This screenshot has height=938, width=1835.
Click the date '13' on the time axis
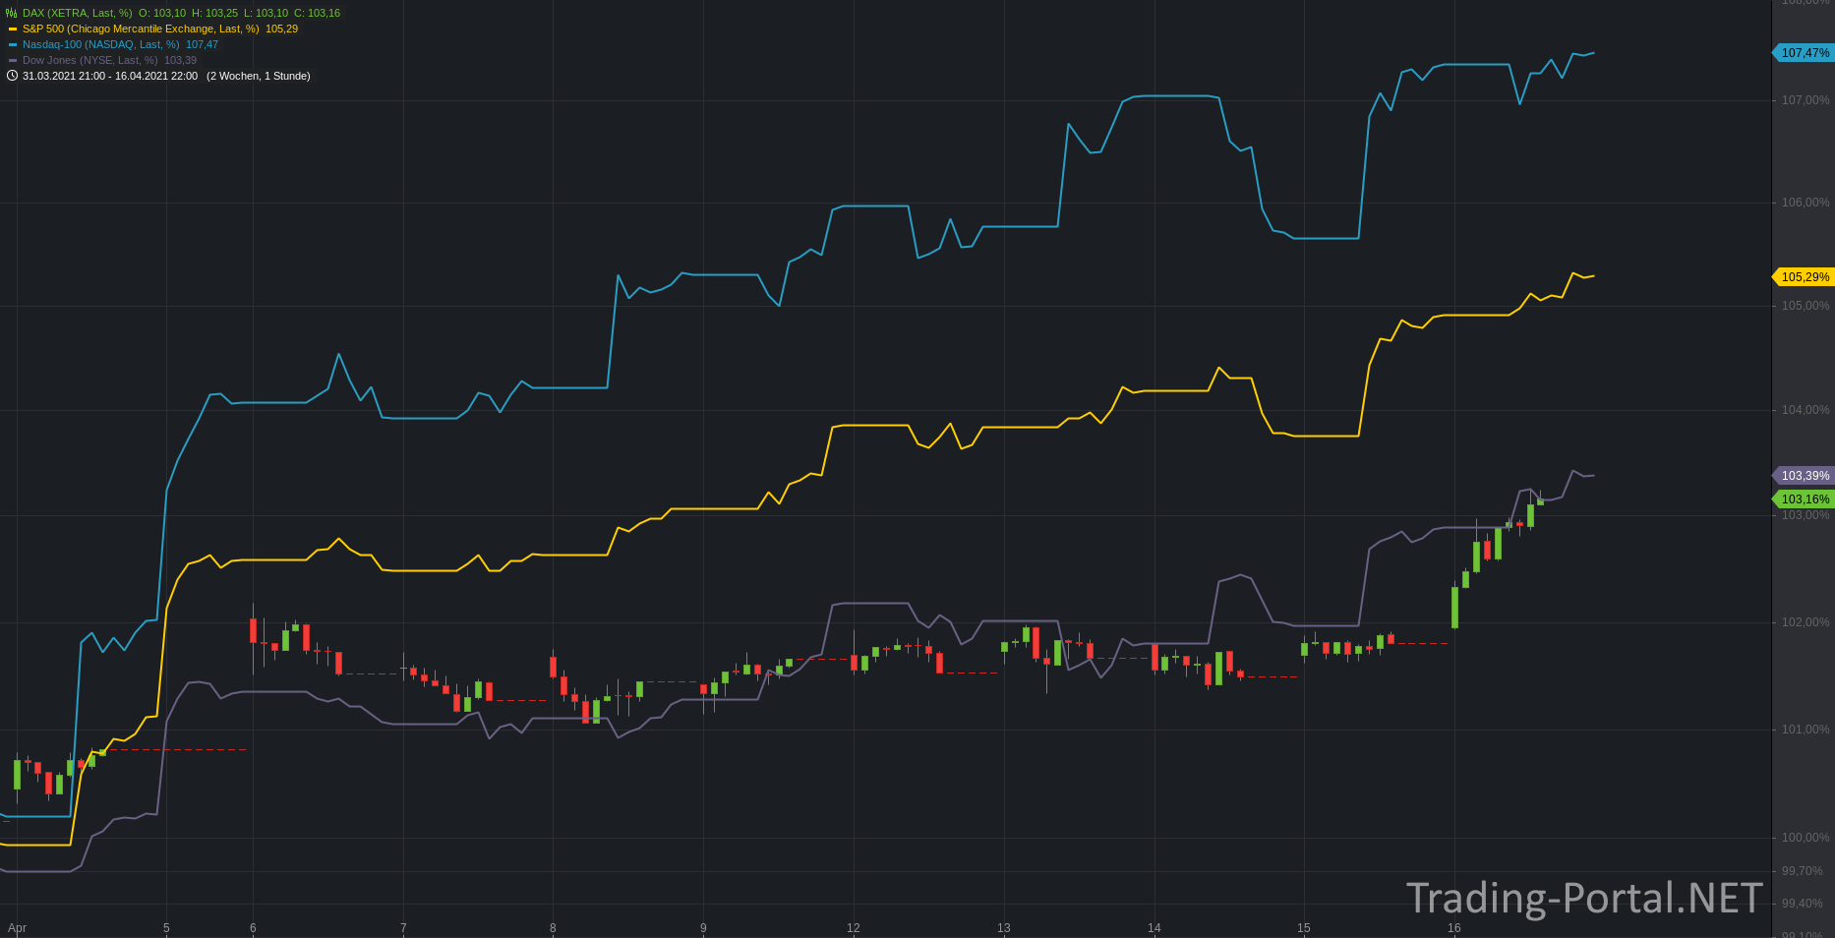tap(1004, 928)
